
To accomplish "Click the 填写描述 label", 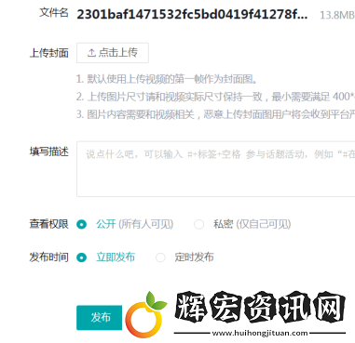I will pos(49,152).
